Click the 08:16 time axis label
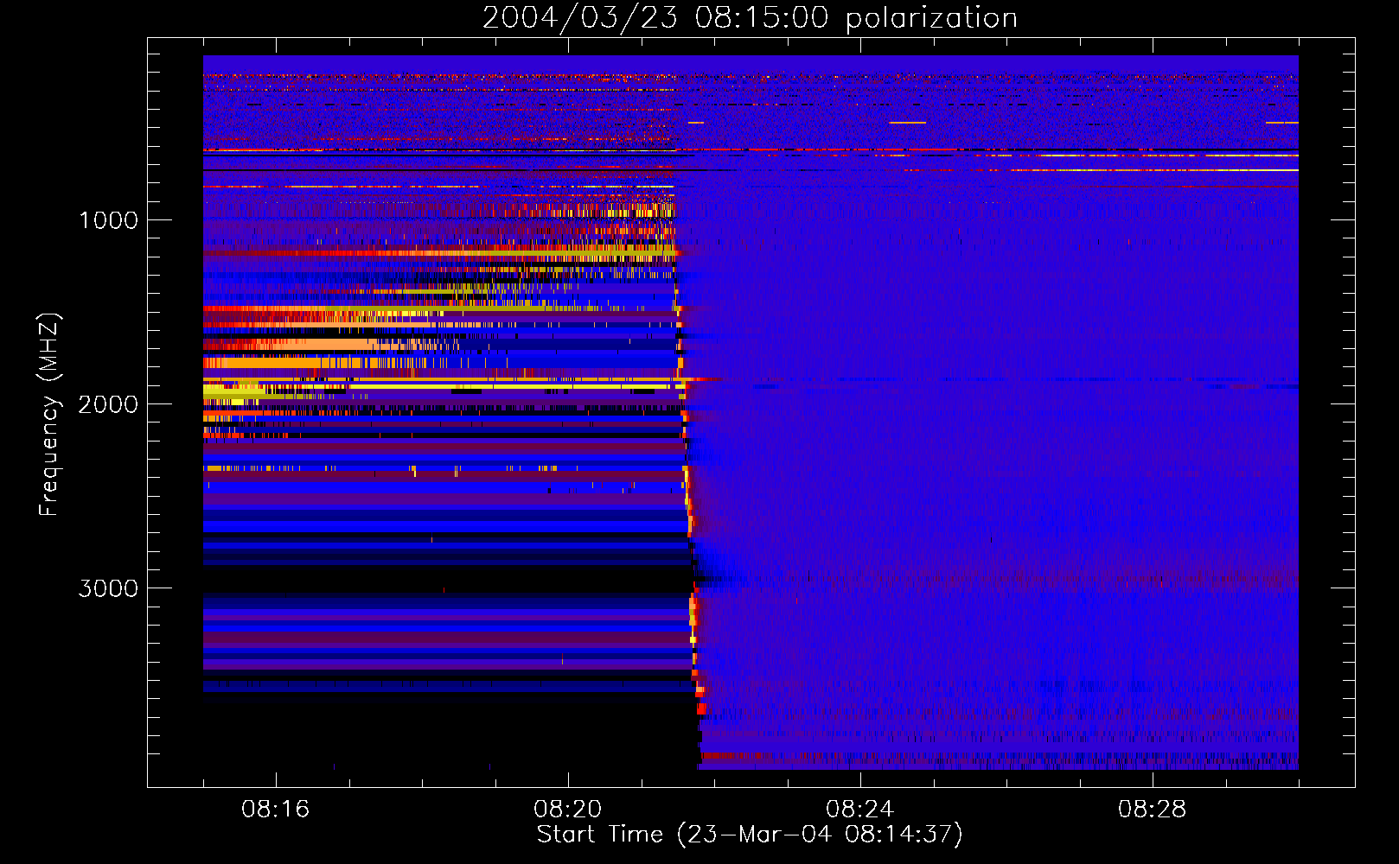The image size is (1399, 864). [276, 810]
